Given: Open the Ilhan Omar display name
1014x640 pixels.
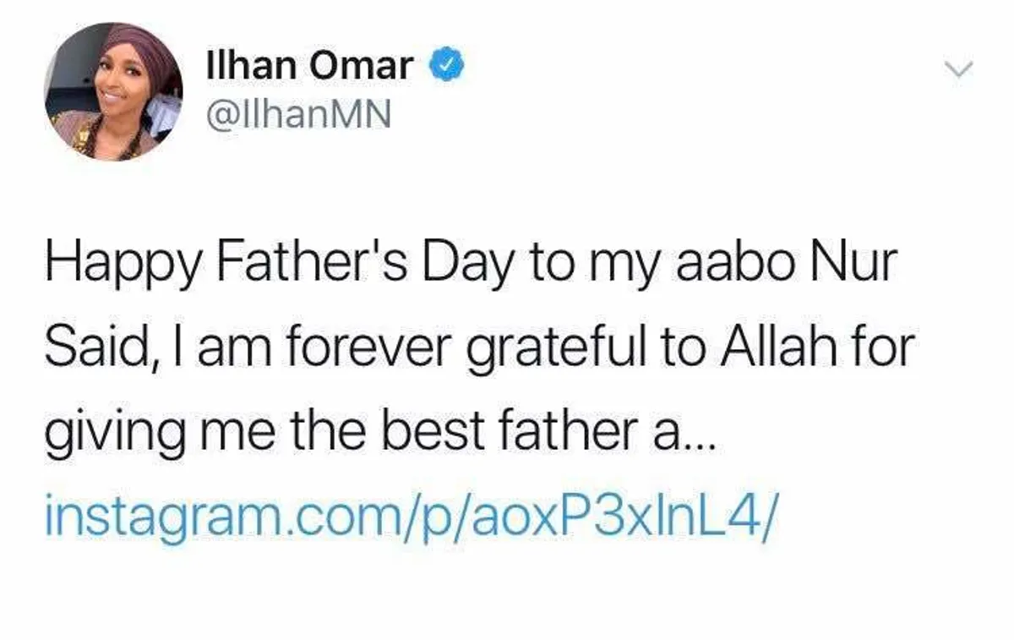Looking at the screenshot, I should 311,66.
